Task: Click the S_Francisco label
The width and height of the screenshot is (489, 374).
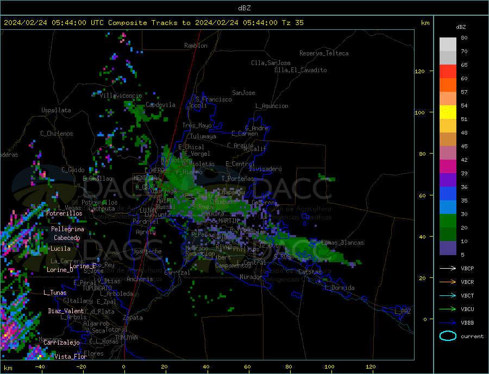Action: pos(214,99)
